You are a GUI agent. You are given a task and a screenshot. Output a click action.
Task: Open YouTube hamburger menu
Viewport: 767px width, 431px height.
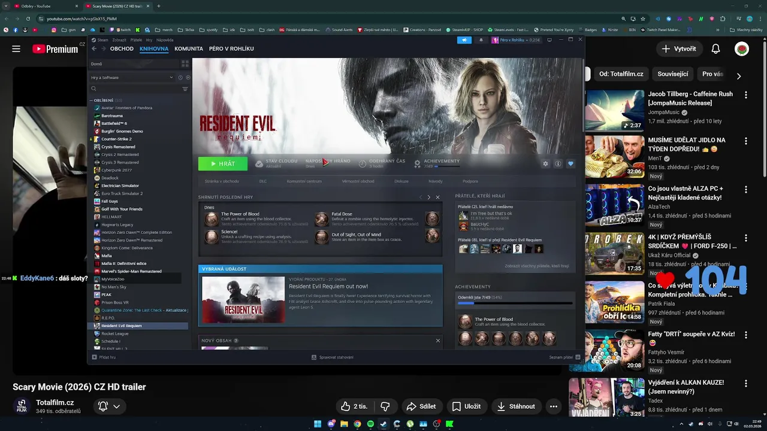[x=16, y=48]
